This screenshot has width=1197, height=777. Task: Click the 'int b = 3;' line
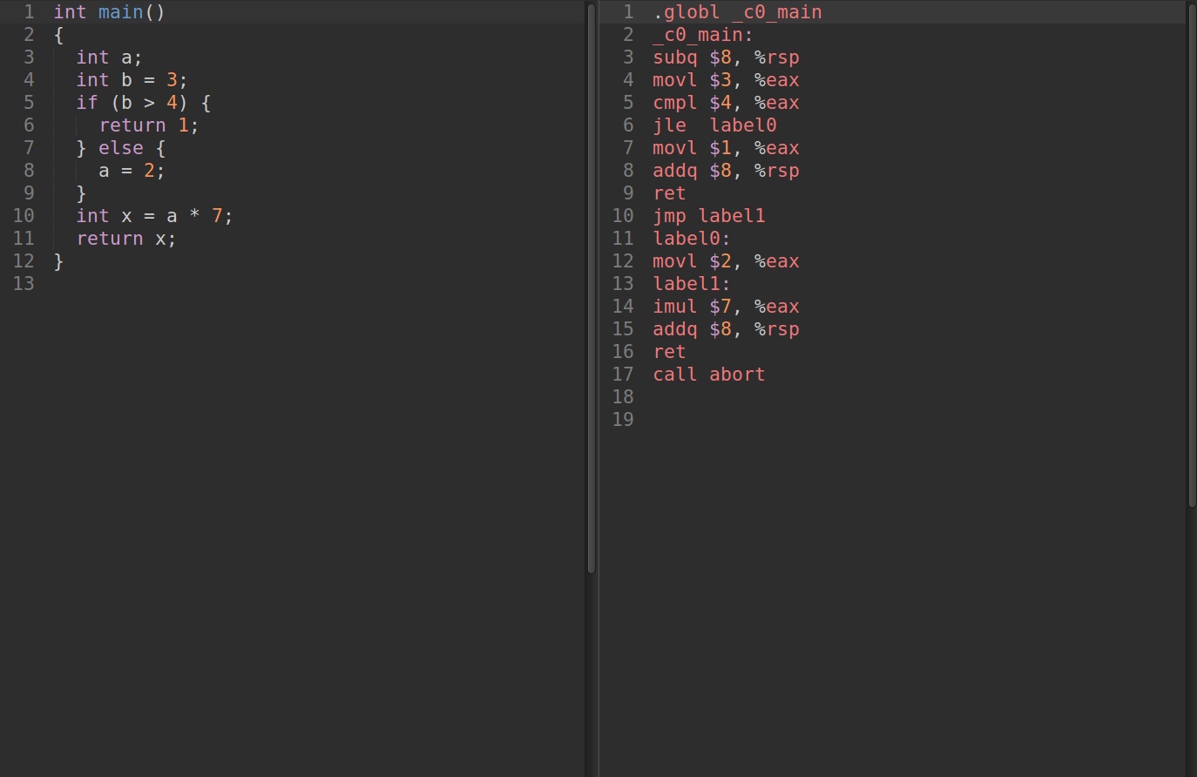pos(132,80)
